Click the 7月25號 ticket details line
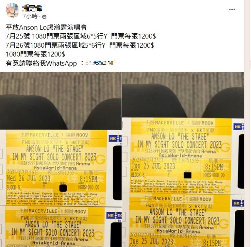 coord(81,36)
